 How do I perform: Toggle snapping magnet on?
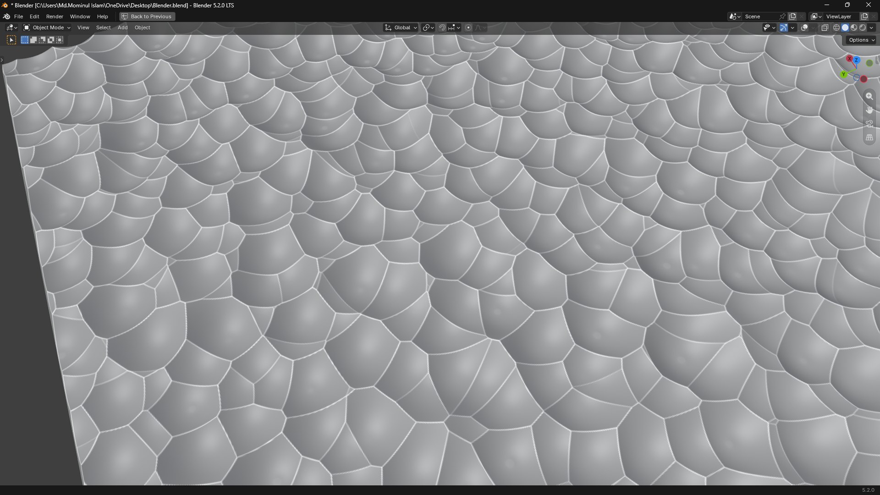tap(442, 28)
